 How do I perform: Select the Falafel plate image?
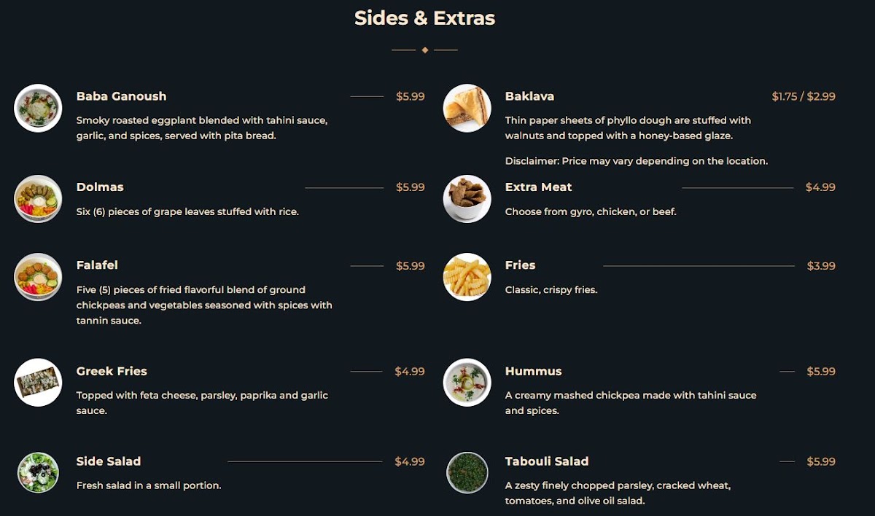coord(38,277)
